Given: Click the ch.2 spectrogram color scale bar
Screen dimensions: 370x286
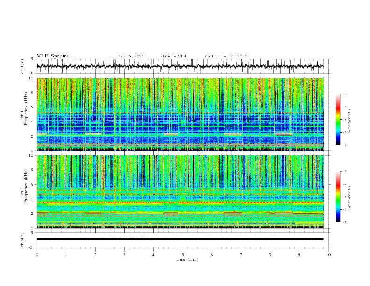Looking at the screenshot, I should pos(338,197).
